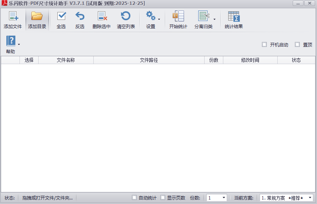This screenshot has width=317, height=204.
Task: Click status text 拖拽或打开文件/文件夹...
Action: [48, 198]
